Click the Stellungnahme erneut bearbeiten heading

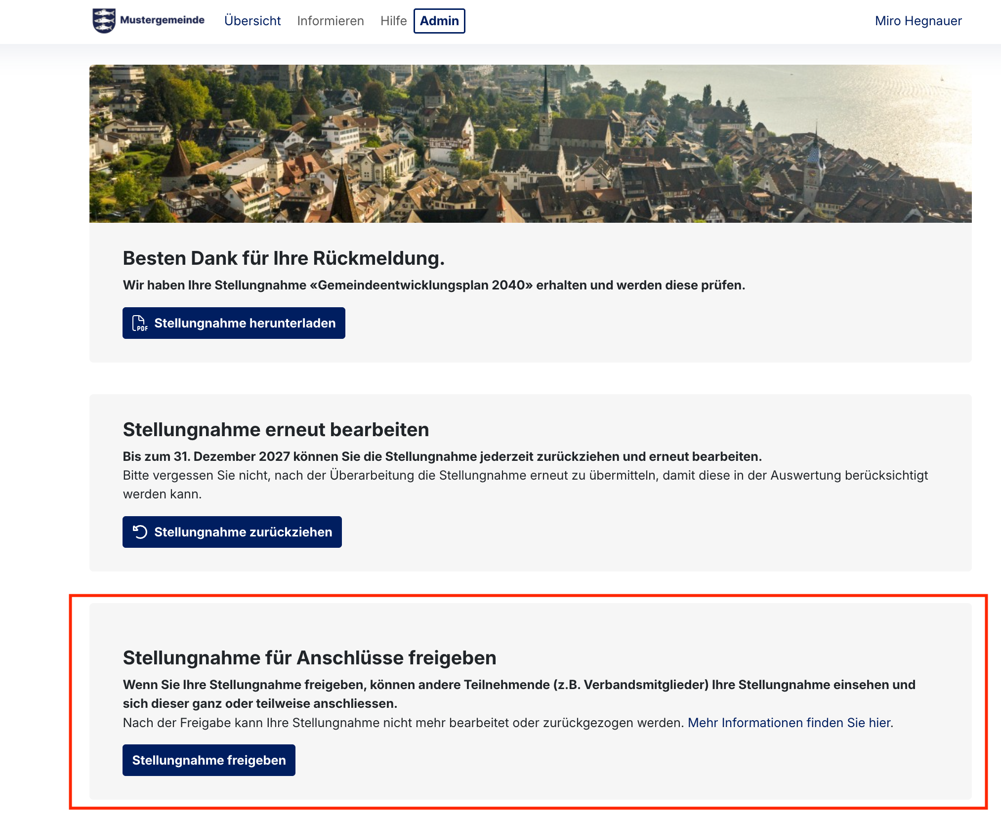pos(275,430)
